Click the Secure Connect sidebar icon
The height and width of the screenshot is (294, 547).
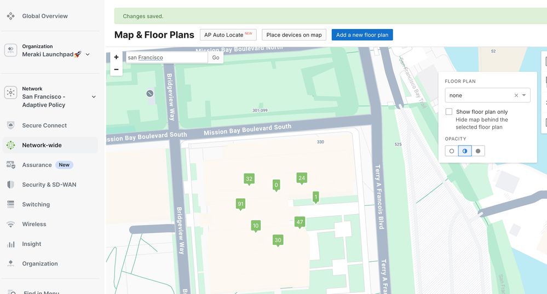click(10, 125)
